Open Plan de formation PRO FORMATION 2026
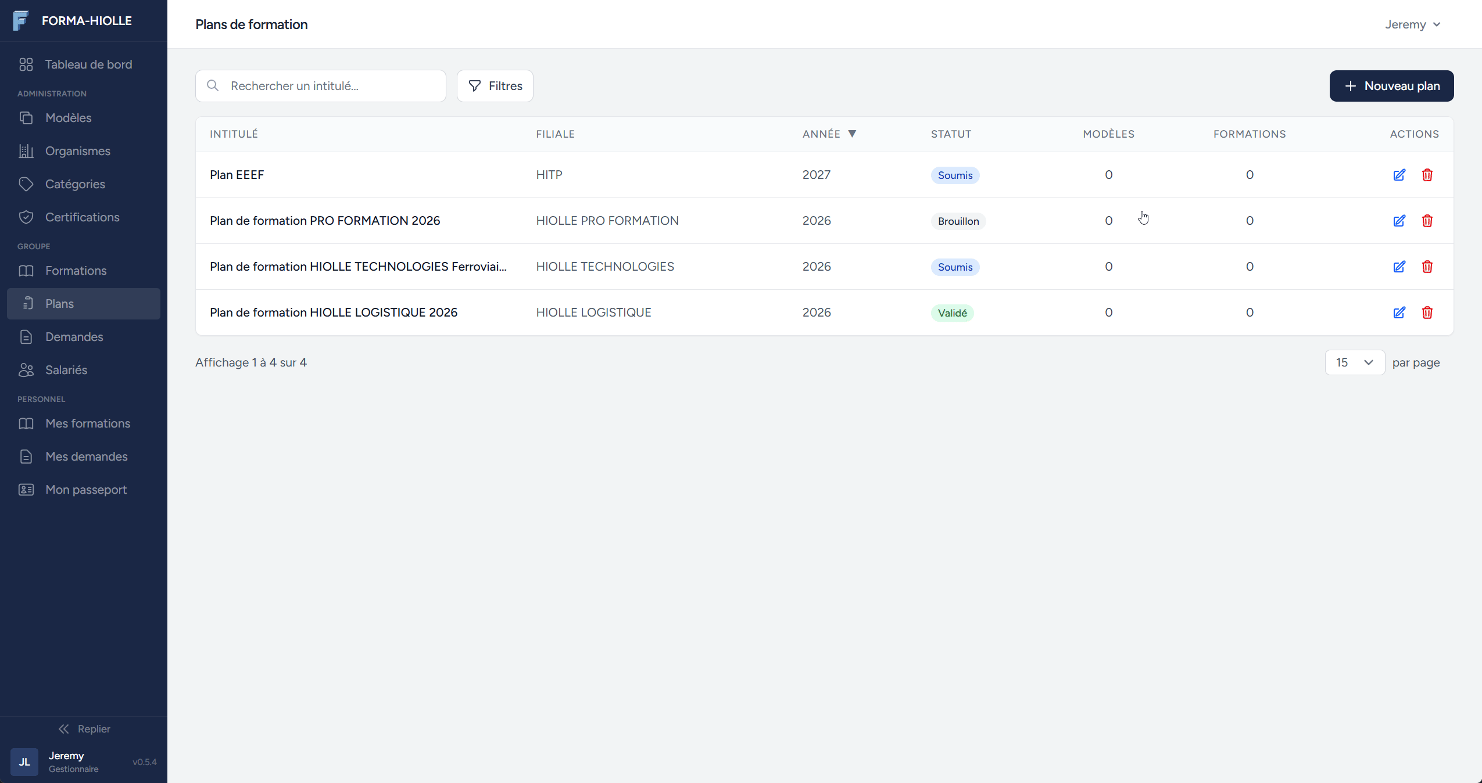The width and height of the screenshot is (1482, 783). pos(325,221)
